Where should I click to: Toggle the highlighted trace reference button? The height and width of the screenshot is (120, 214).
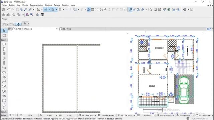tap(89, 9)
